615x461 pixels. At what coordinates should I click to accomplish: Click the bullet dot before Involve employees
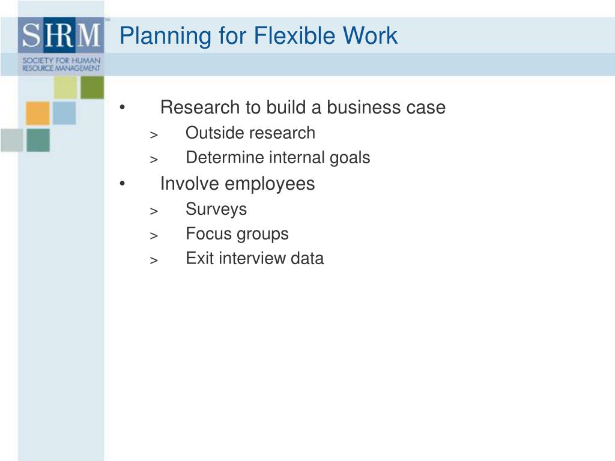tap(123, 184)
